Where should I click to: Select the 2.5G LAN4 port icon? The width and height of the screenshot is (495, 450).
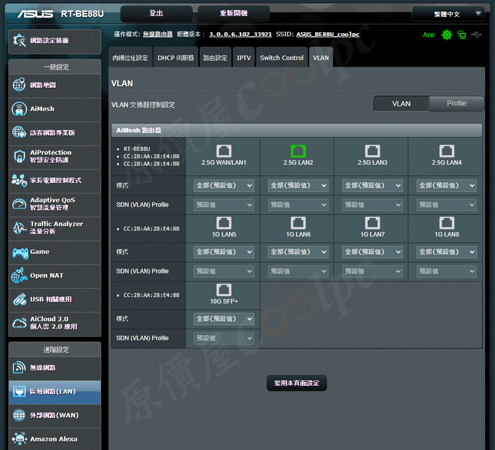click(446, 151)
